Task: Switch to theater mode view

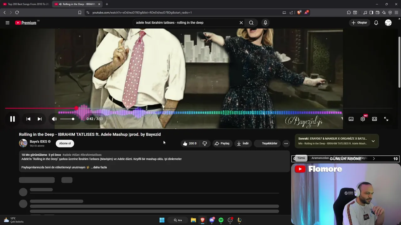Action: (x=374, y=119)
